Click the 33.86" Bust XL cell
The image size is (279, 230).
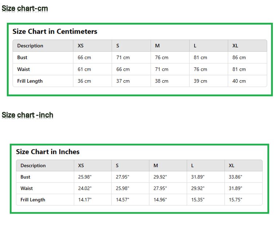[x=235, y=177]
